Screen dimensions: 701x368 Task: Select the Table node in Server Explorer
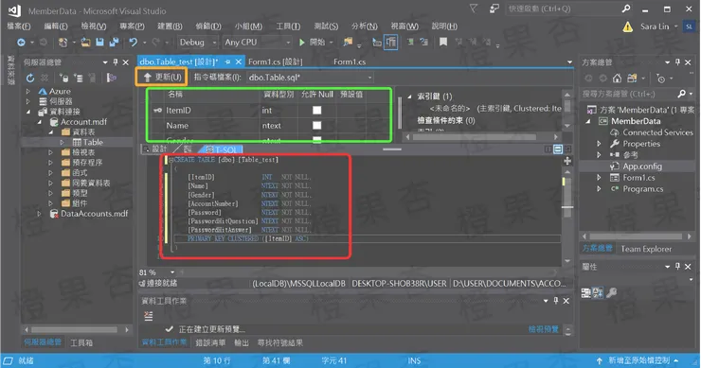(x=93, y=142)
